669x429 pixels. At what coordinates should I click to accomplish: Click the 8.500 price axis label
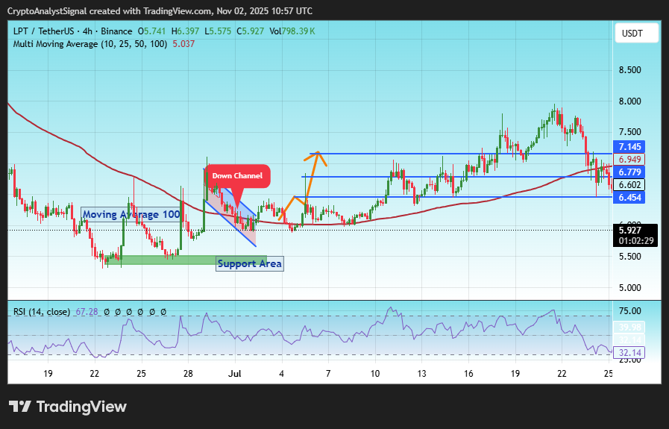(630, 70)
